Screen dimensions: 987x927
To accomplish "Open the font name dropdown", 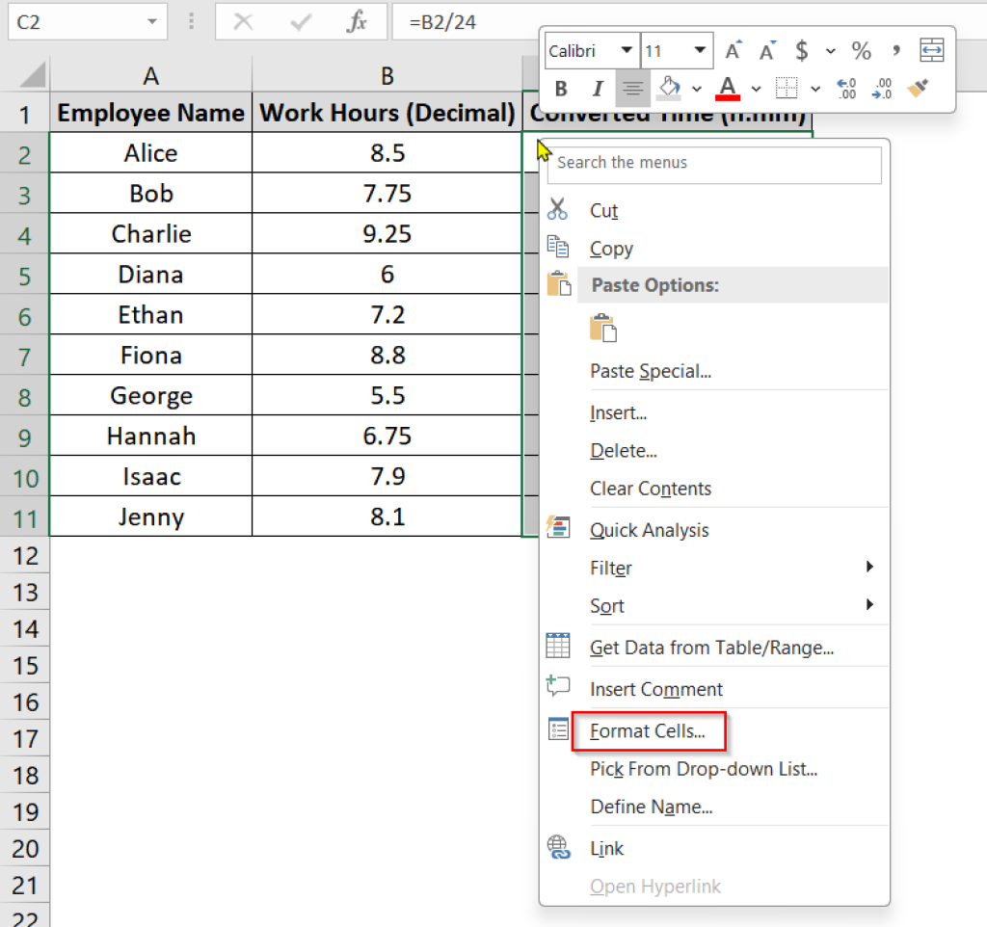I will pyautogui.click(x=627, y=49).
